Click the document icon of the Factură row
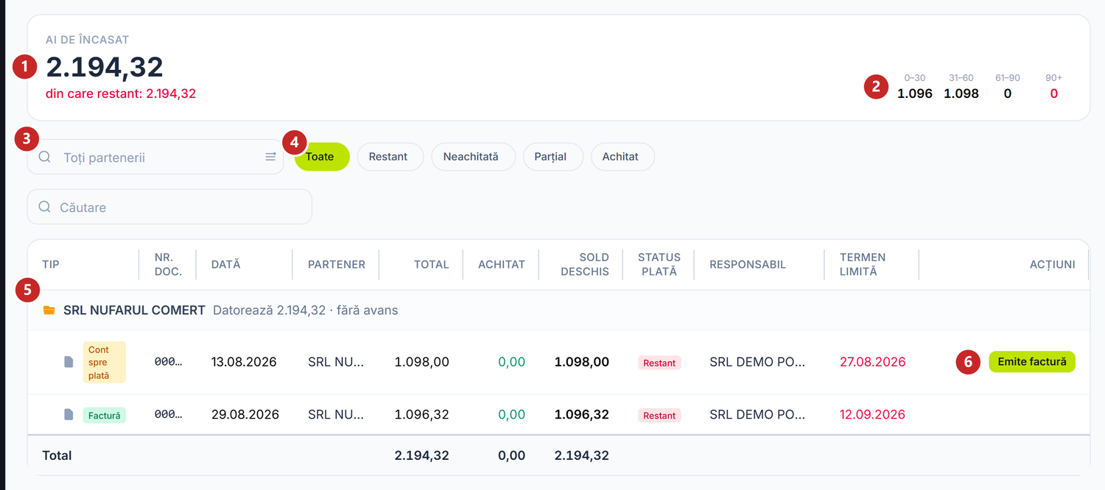The height and width of the screenshot is (490, 1105). (x=69, y=415)
